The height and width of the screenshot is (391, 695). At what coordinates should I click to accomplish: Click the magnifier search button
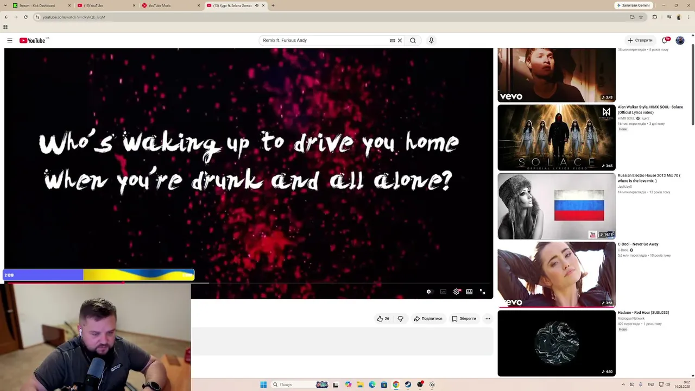point(413,40)
